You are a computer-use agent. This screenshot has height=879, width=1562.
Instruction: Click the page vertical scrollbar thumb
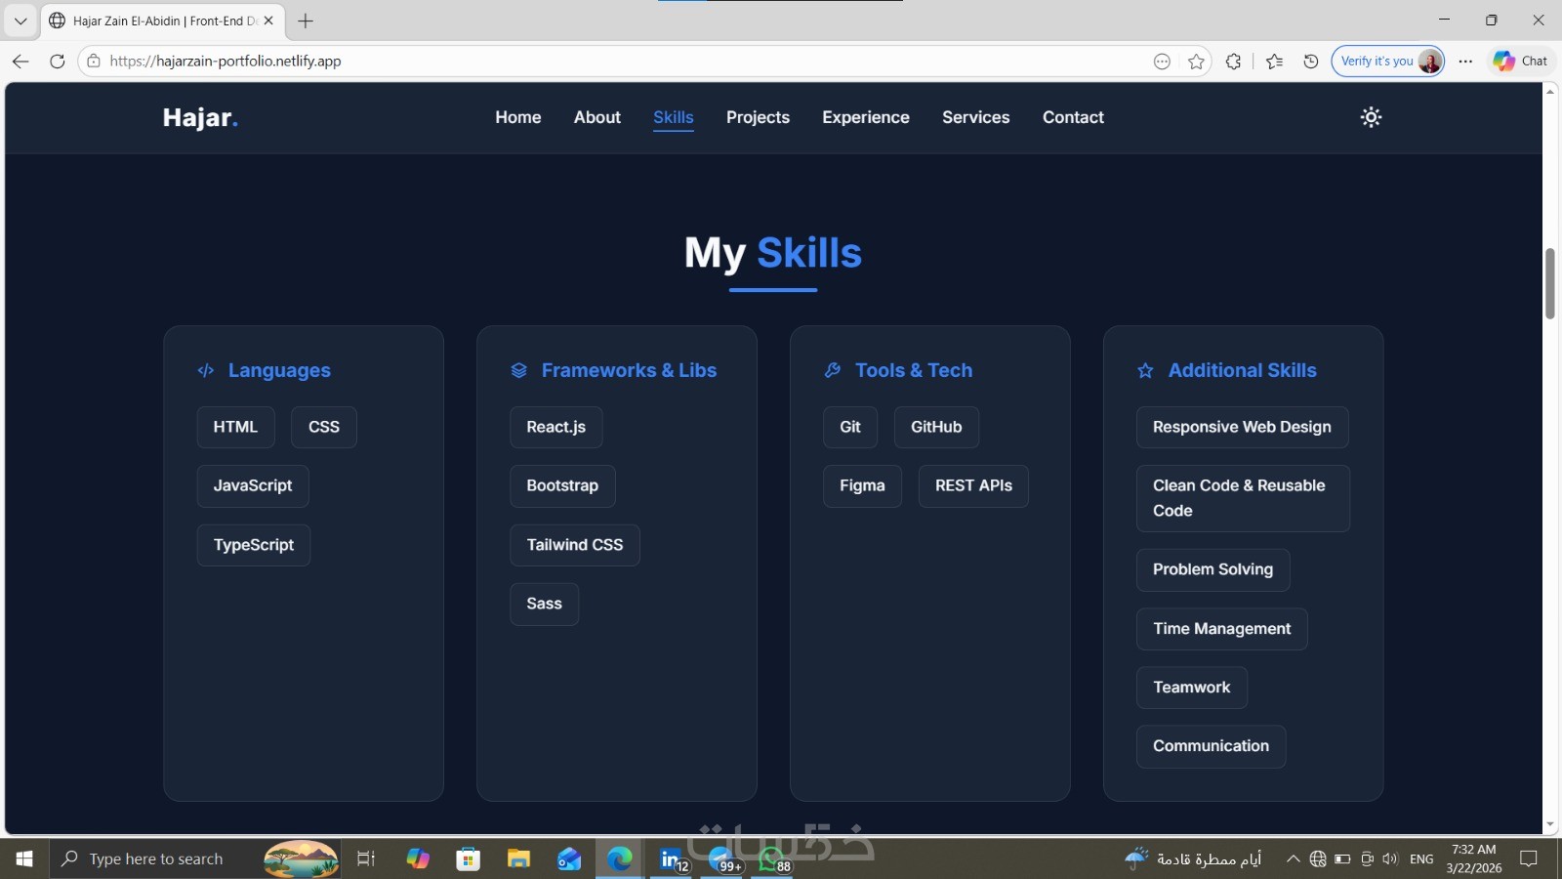tap(1550, 283)
